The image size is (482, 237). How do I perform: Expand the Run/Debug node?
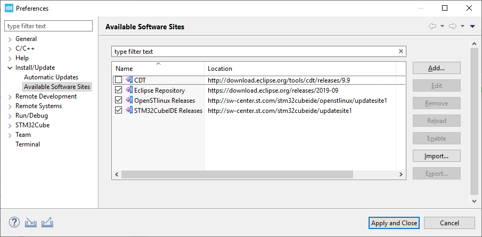pos(10,116)
